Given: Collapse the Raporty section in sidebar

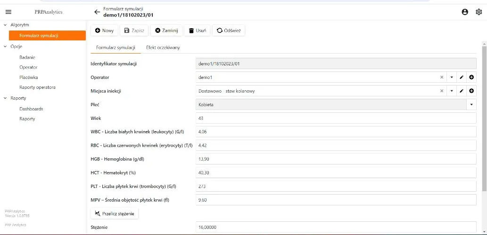Looking at the screenshot, I should (x=5, y=98).
